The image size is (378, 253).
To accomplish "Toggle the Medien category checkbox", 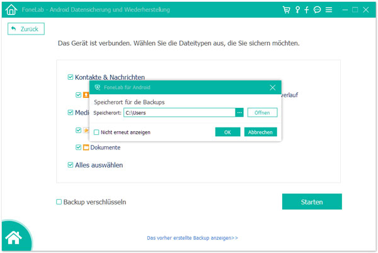I will pyautogui.click(x=71, y=112).
